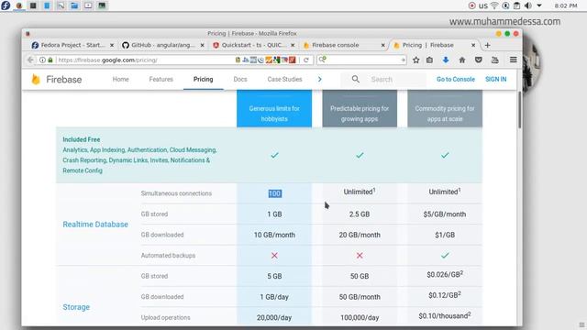
Task: Click the Firebase flame logo
Action: point(36,80)
